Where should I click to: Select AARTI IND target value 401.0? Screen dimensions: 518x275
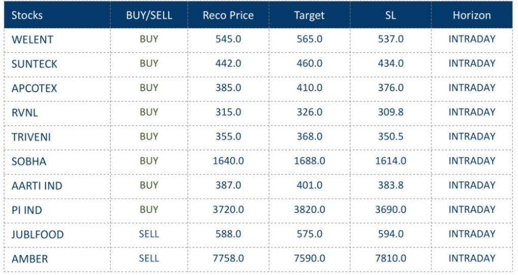309,185
